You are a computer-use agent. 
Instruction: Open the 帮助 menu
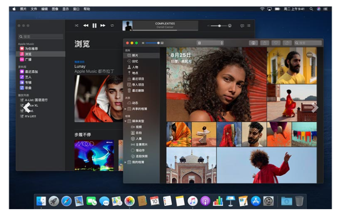(87, 9)
